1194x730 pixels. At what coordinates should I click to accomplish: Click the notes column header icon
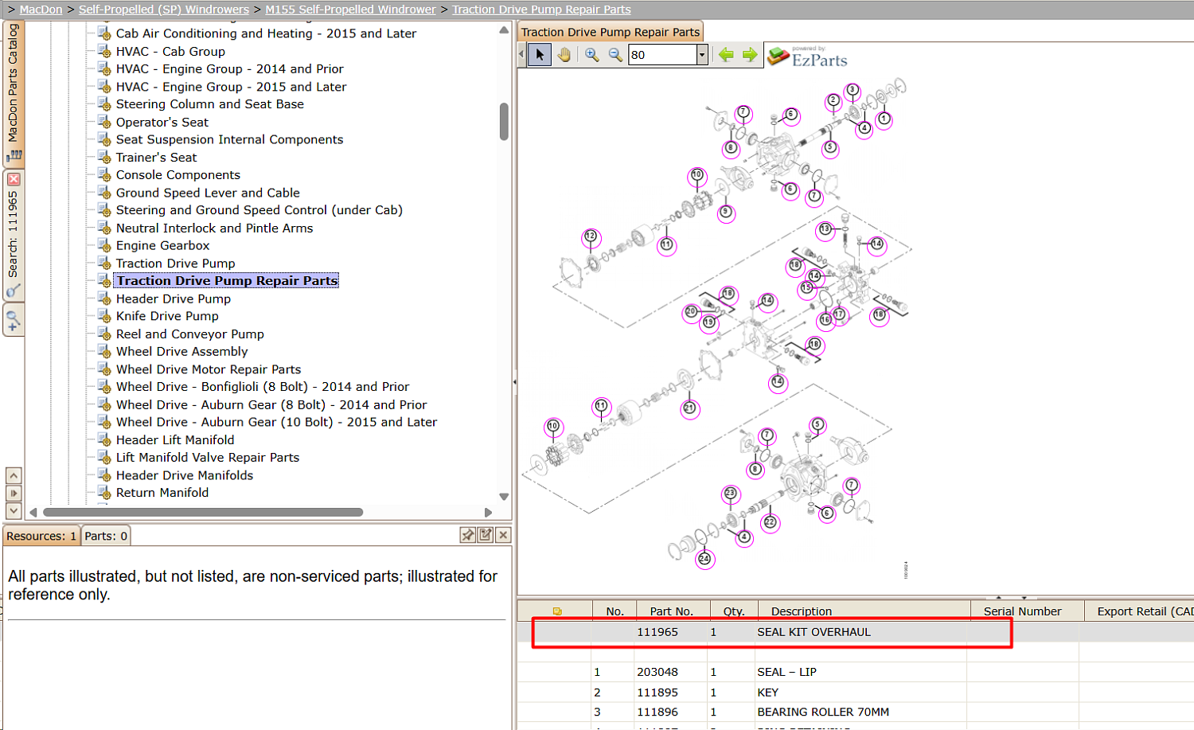point(557,611)
